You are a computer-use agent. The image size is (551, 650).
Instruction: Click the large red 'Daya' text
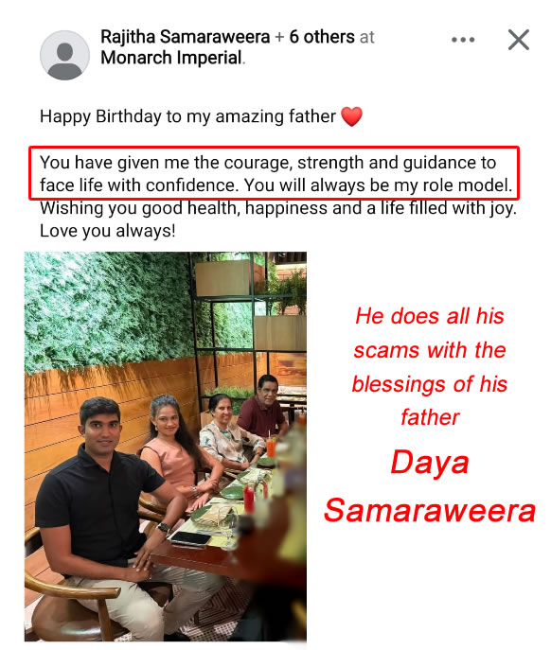pos(430,462)
